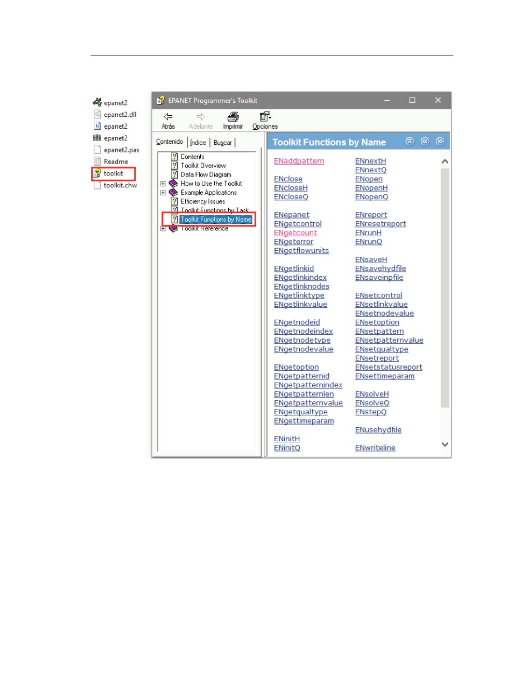Click the previous topic double-left arrow
The width and height of the screenshot is (513, 679).
pyautogui.click(x=425, y=141)
